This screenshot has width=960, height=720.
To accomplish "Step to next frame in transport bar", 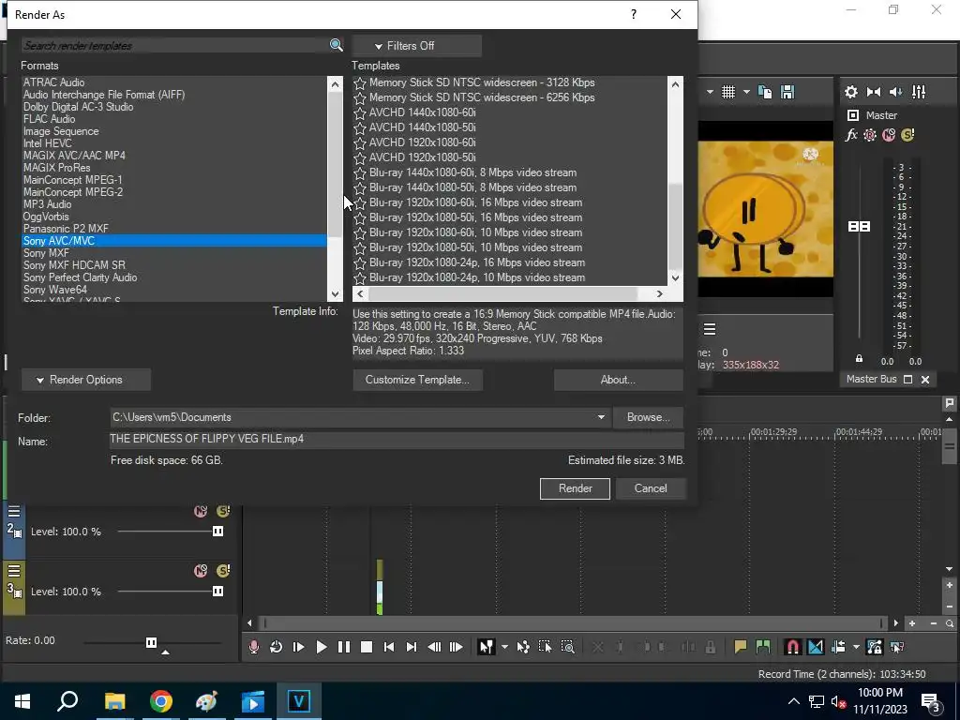I will pos(457,647).
